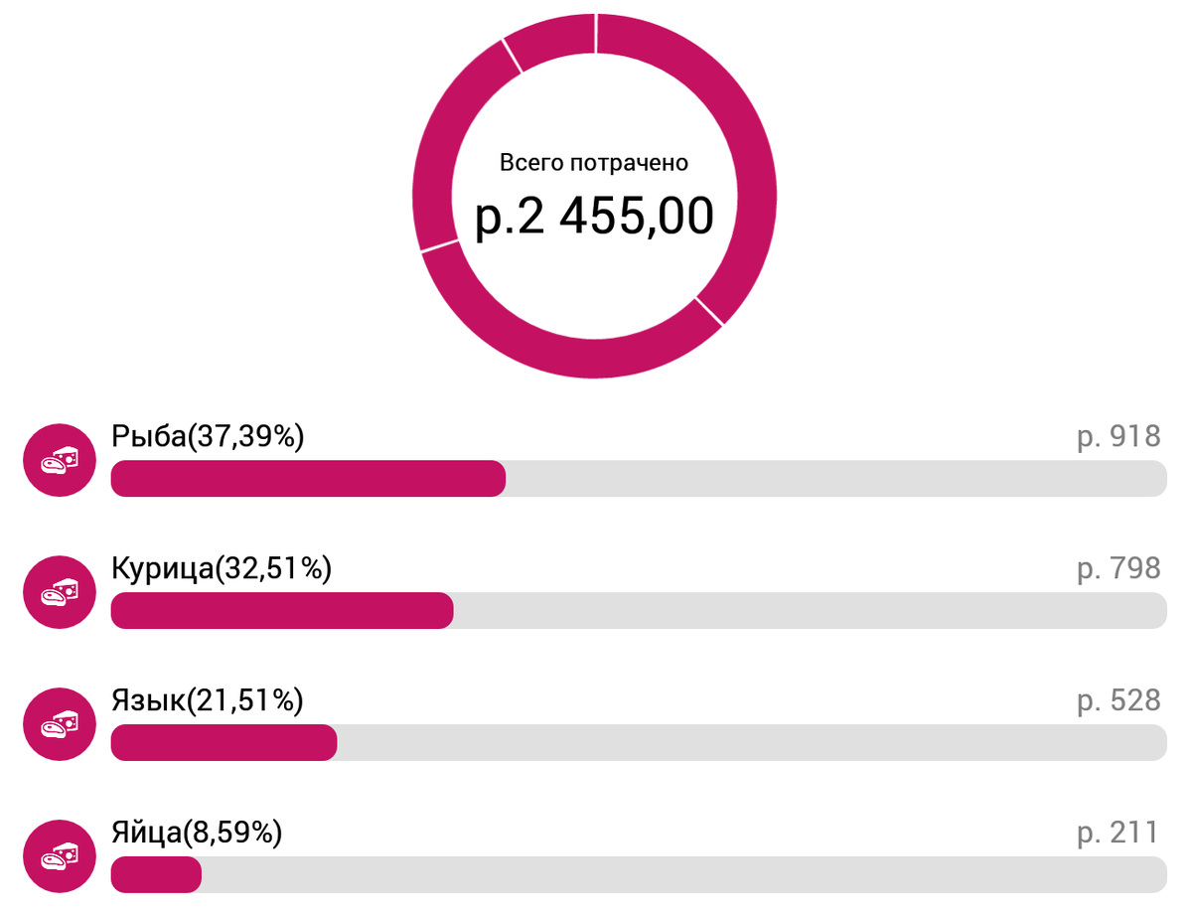1192x915 pixels.
Task: Tap the Яйца category icon
Action: 60,856
